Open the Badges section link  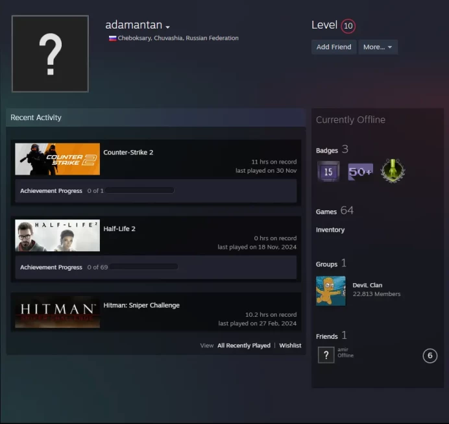click(x=332, y=149)
